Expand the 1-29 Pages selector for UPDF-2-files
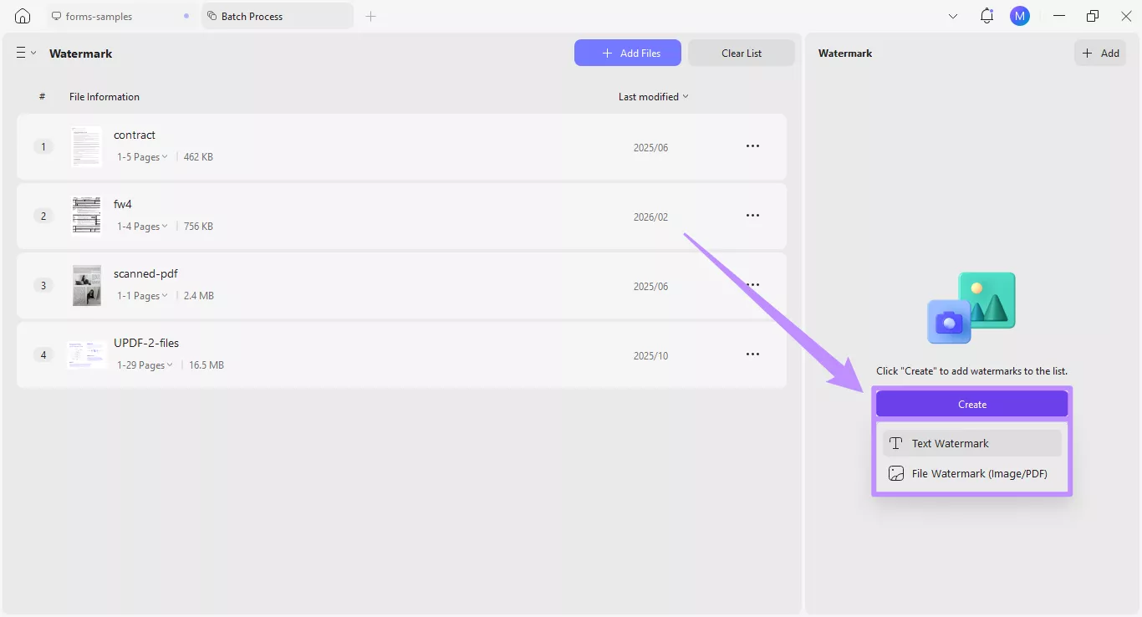1142x617 pixels. tap(145, 365)
